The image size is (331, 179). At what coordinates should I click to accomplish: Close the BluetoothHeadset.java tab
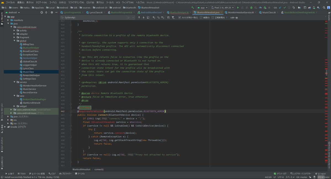(x=221, y=12)
